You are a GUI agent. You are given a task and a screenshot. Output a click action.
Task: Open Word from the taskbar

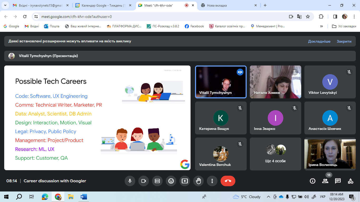84,197
